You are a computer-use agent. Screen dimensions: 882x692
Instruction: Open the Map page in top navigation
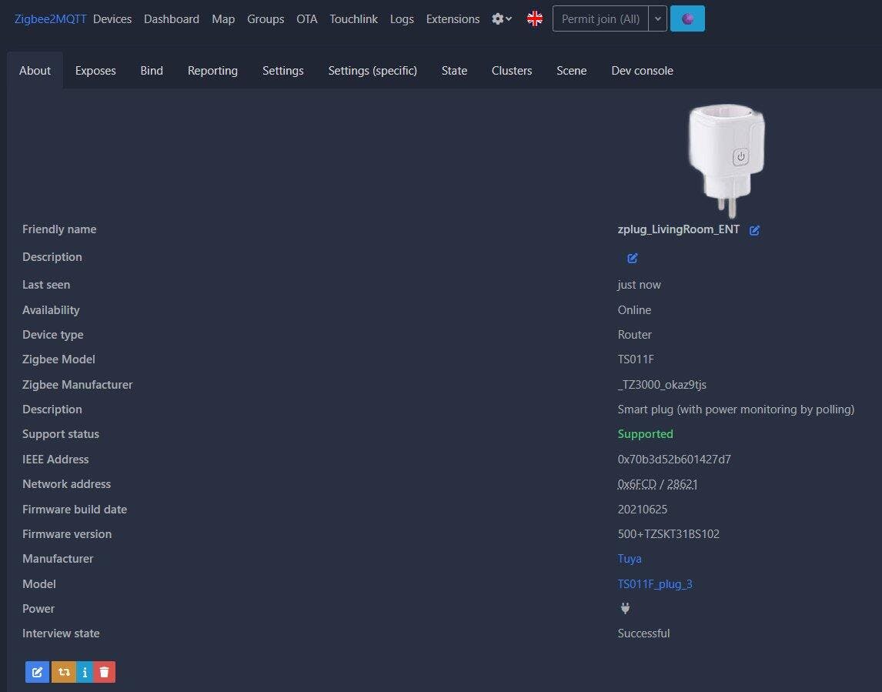tap(223, 19)
